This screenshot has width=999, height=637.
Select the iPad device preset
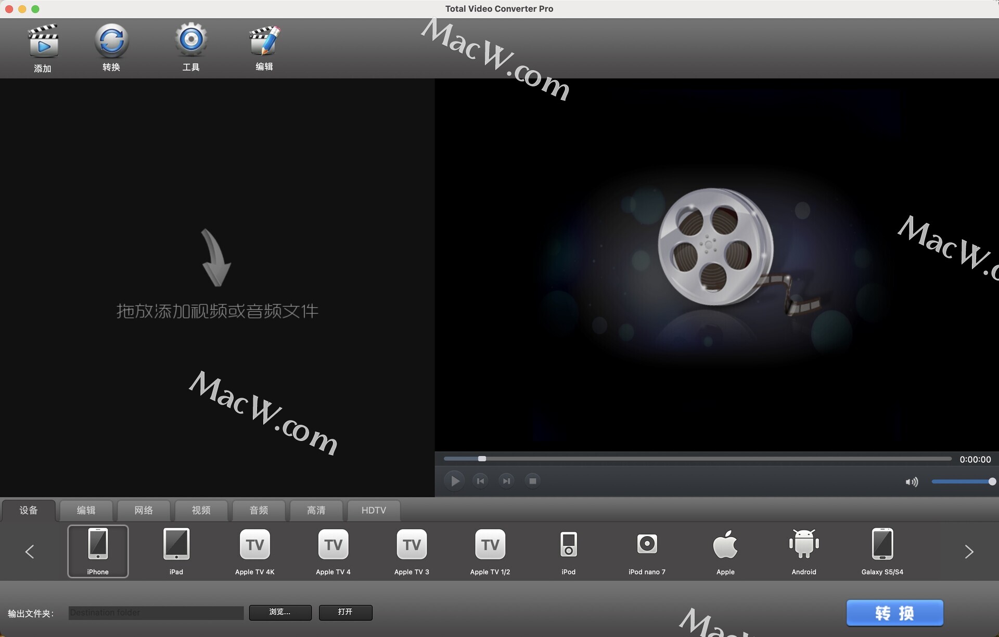coord(176,551)
